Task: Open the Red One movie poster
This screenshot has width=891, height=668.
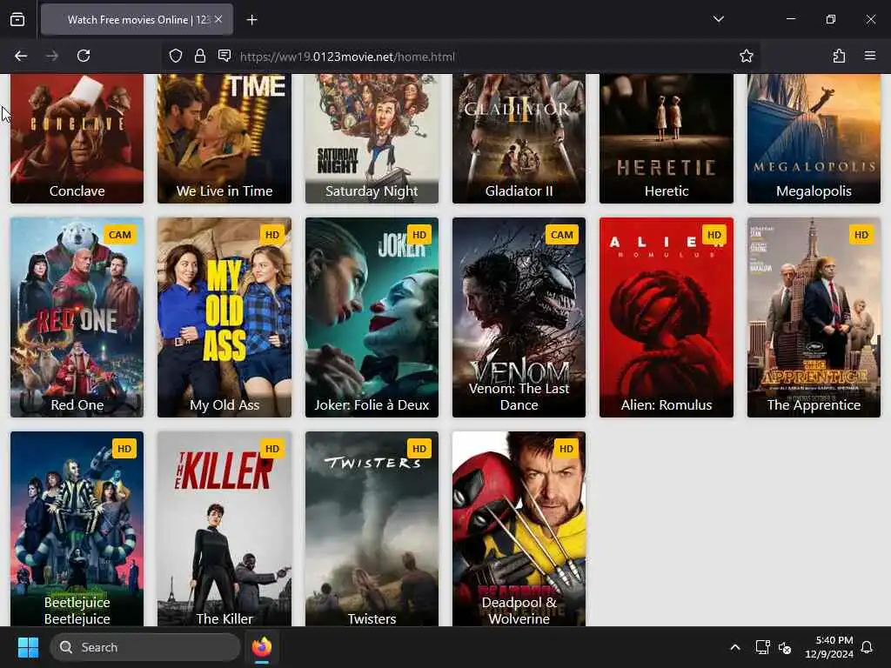Action: click(77, 317)
